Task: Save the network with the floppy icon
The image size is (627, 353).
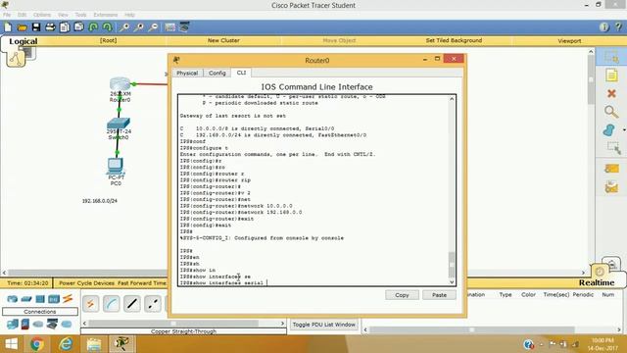Action: point(36,27)
